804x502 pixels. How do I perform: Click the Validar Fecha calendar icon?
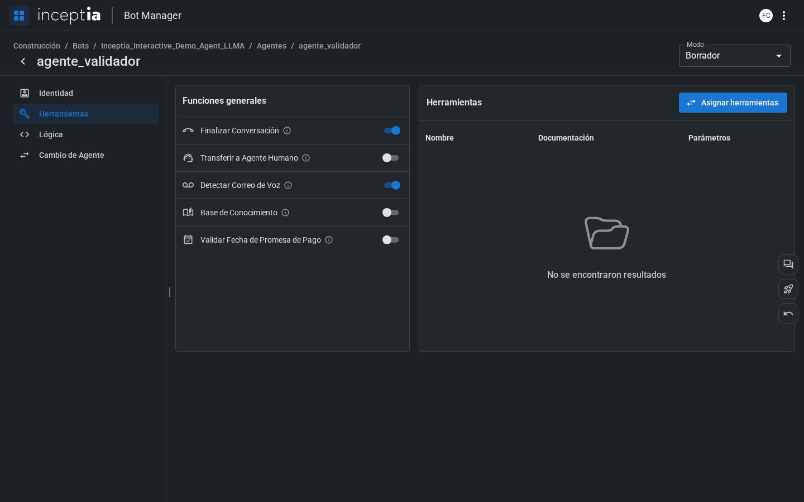[x=188, y=240]
